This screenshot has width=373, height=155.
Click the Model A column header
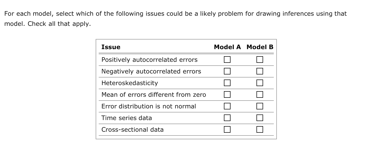point(228,47)
